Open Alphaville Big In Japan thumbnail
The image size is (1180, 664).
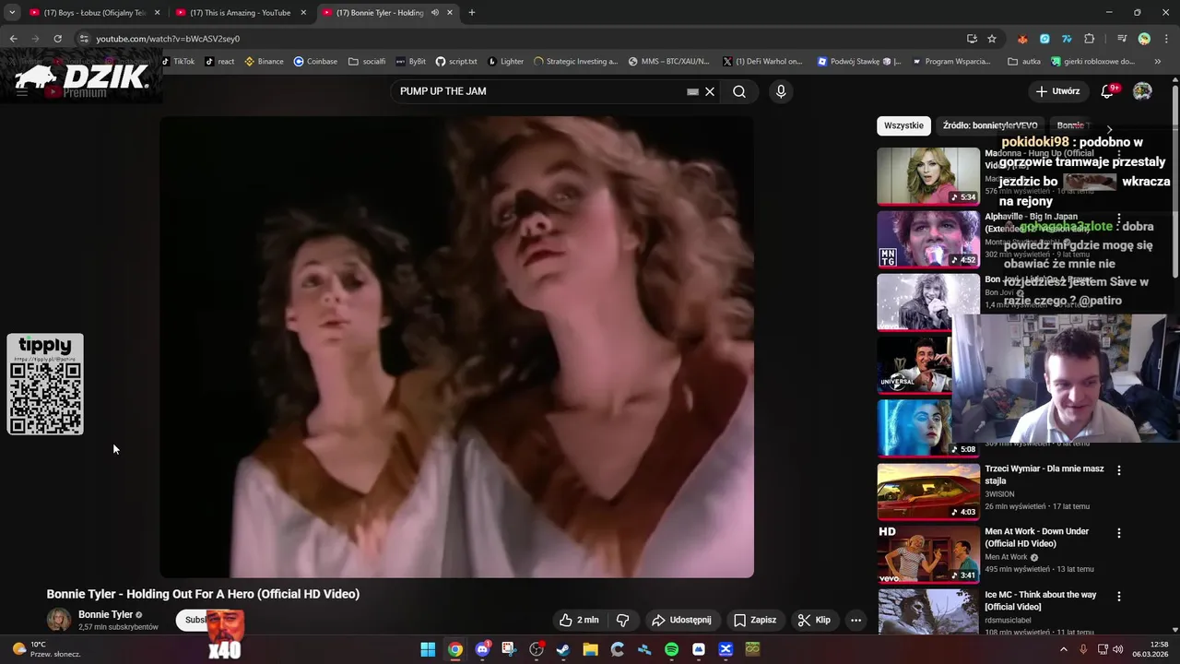pyautogui.click(x=928, y=239)
